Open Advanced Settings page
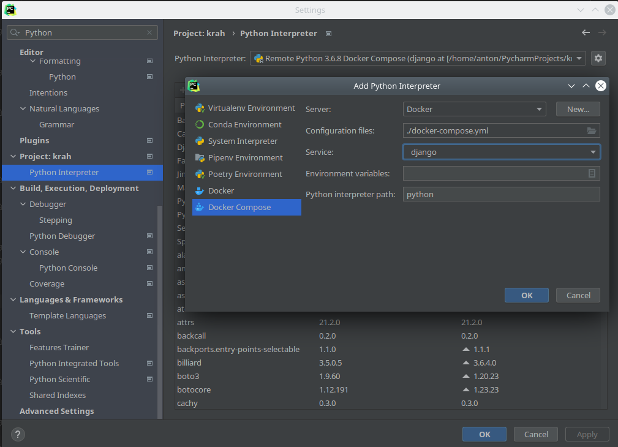618x447 pixels. [x=57, y=411]
